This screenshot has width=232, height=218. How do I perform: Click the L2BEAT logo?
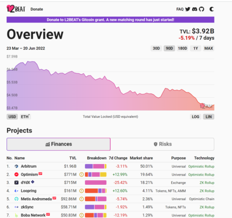point(16,9)
